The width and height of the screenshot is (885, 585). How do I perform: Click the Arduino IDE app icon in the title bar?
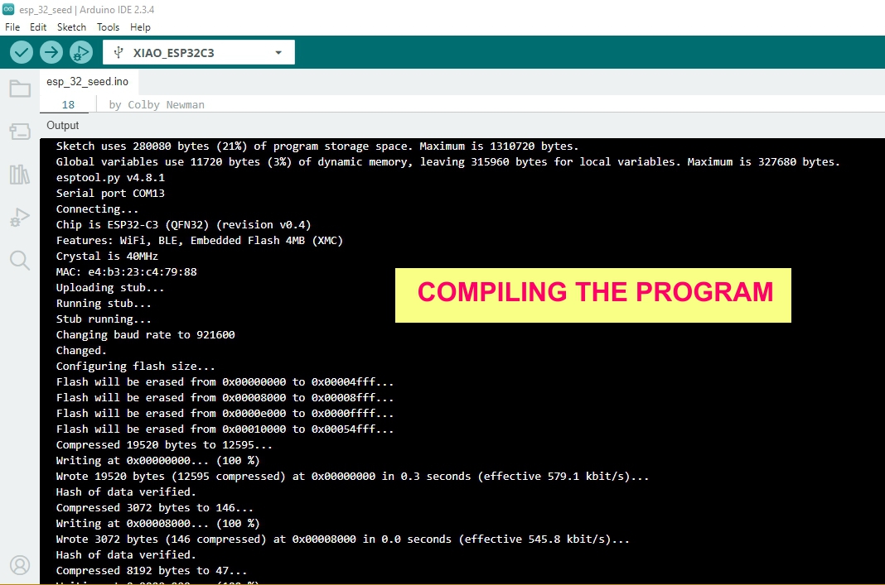click(x=8, y=9)
